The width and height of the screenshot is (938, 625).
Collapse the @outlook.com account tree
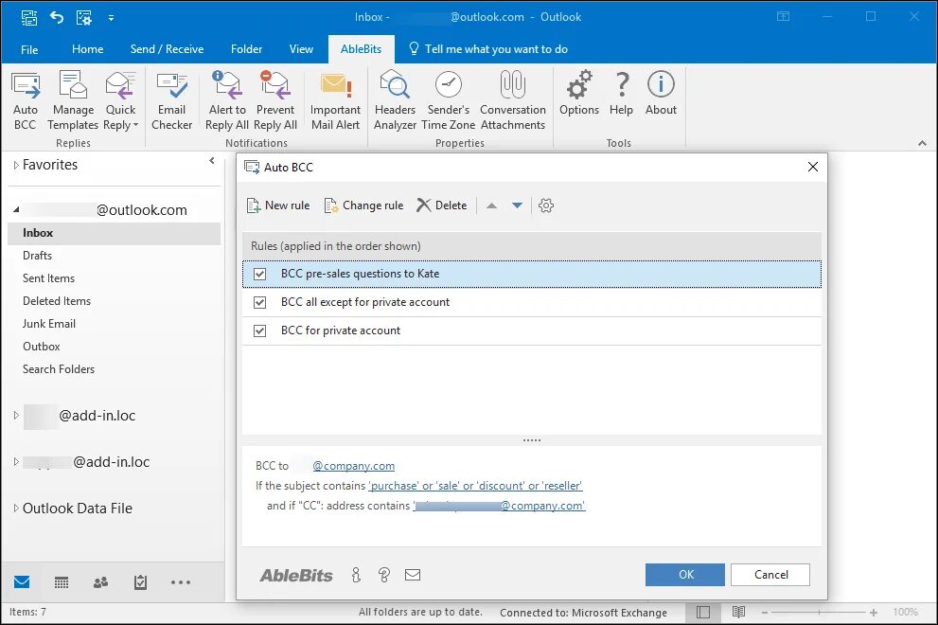tap(16, 209)
